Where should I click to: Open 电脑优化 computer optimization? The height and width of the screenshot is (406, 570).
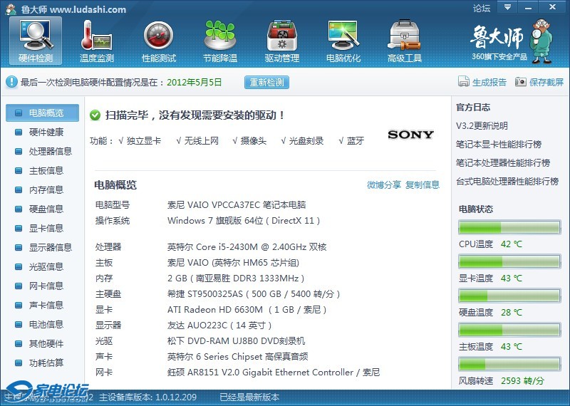[x=343, y=41]
